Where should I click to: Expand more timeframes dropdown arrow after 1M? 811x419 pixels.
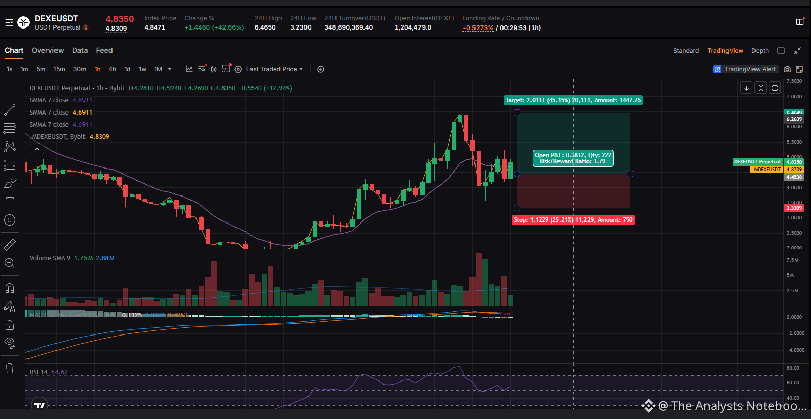170,69
